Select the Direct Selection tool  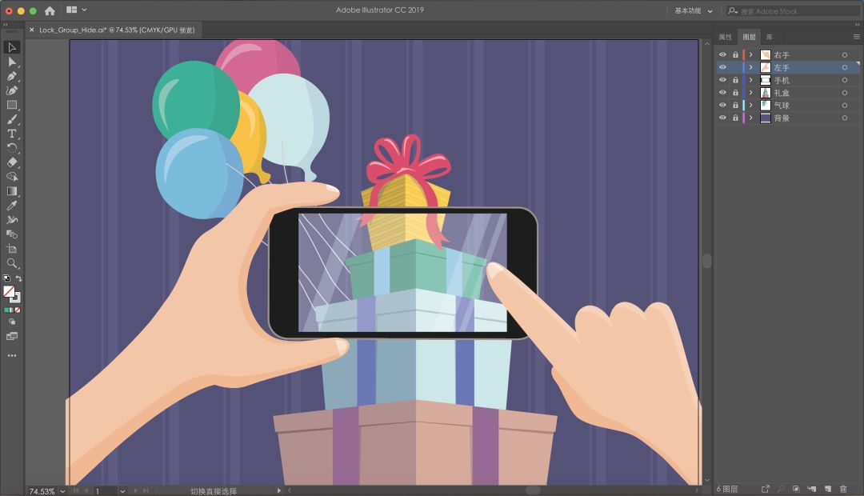[12, 62]
